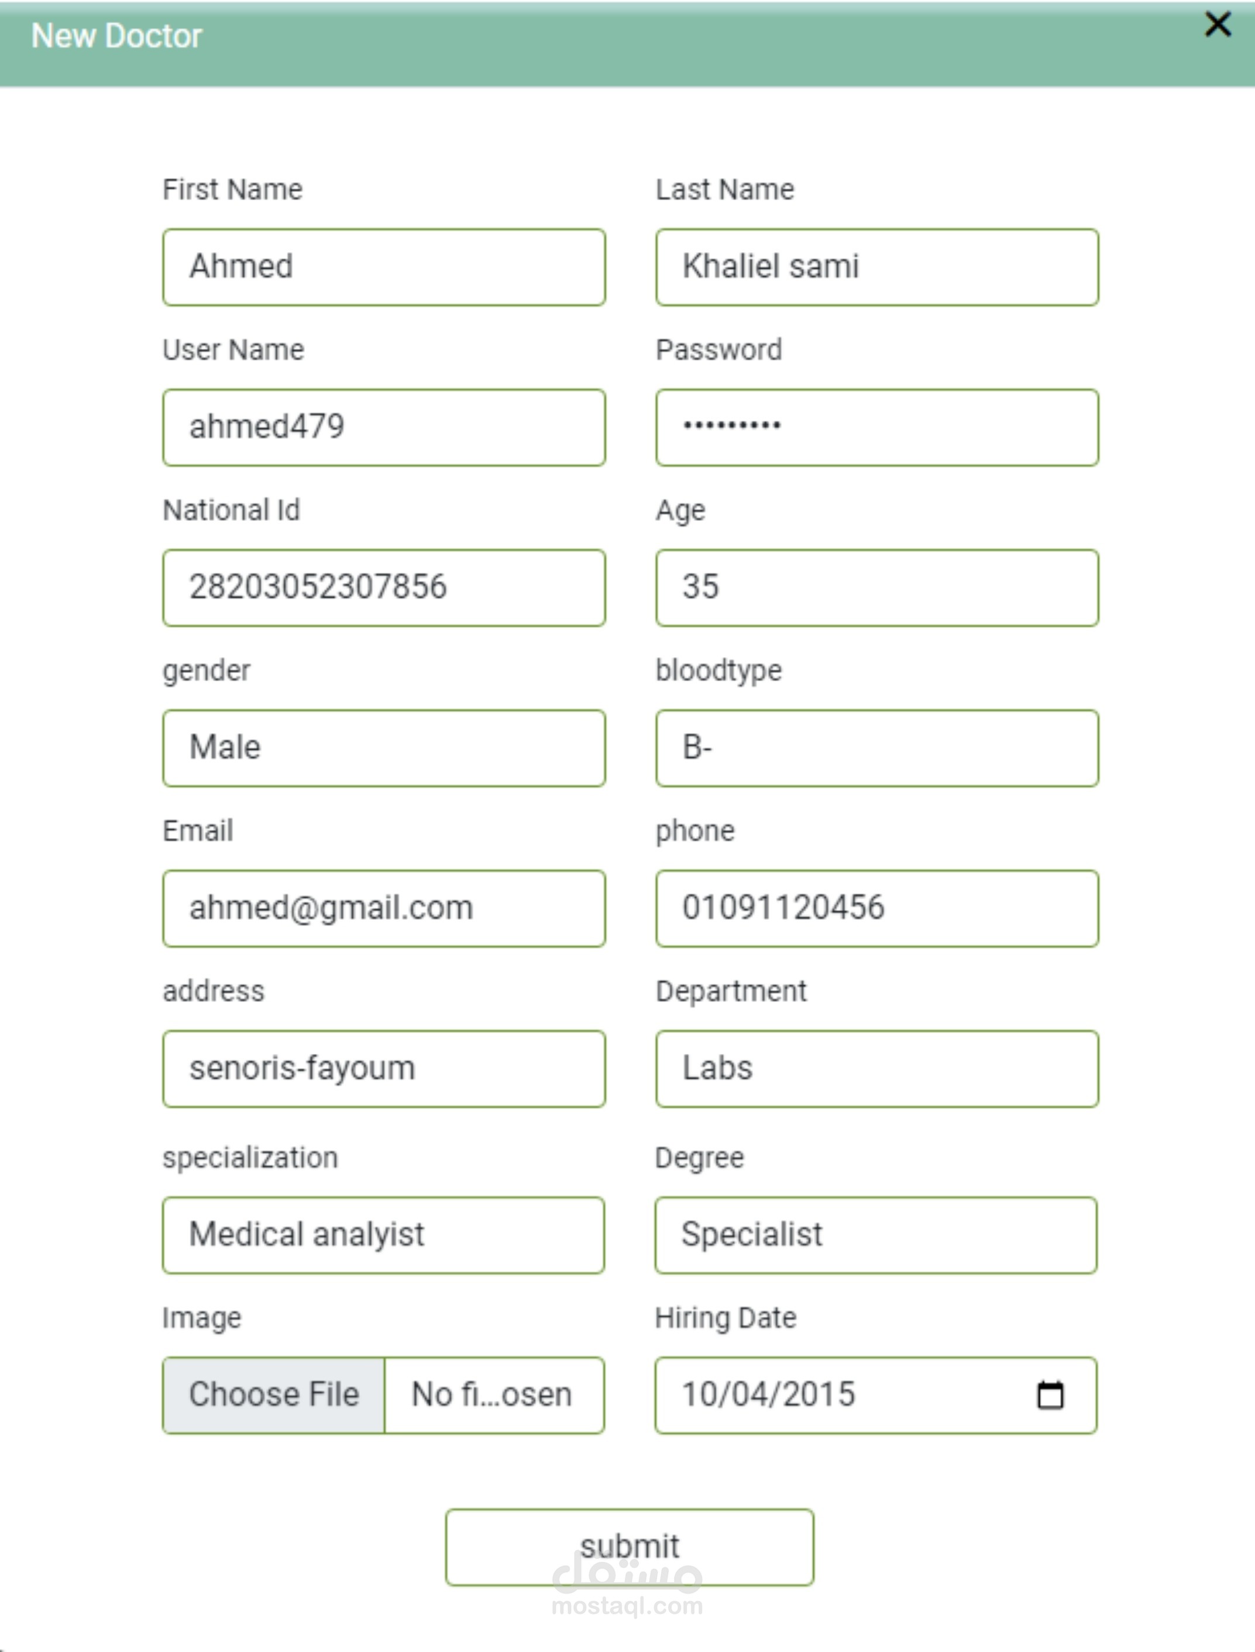This screenshot has width=1255, height=1652.
Task: Click into the Password field
Action: 877,427
